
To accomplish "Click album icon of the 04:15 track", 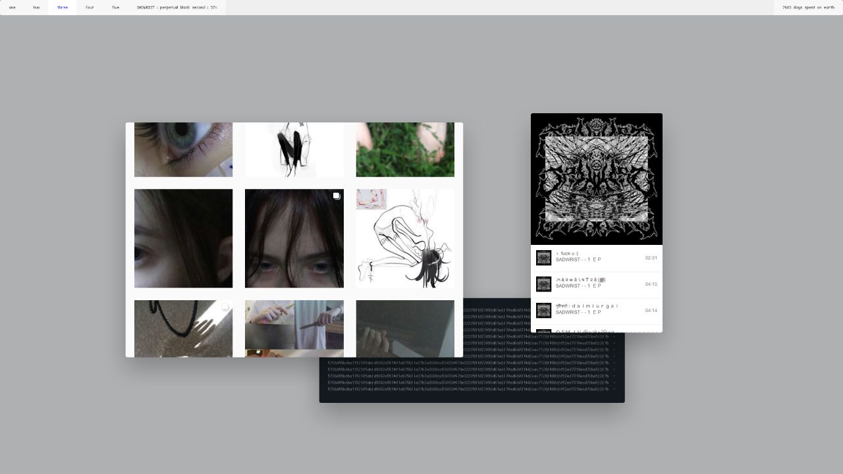I will click(543, 284).
